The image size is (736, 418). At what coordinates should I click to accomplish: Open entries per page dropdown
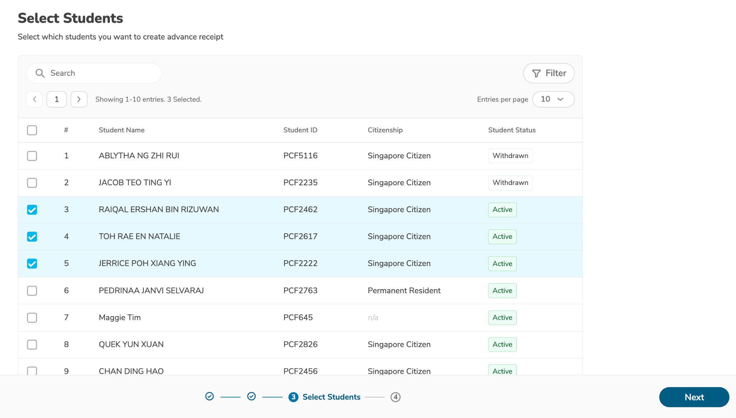tap(553, 99)
